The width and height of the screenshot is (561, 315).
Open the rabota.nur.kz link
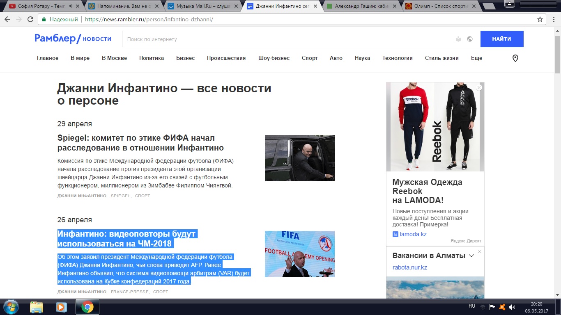point(410,267)
